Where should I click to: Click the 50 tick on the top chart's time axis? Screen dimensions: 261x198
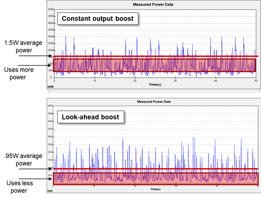pyautogui.click(x=256, y=81)
